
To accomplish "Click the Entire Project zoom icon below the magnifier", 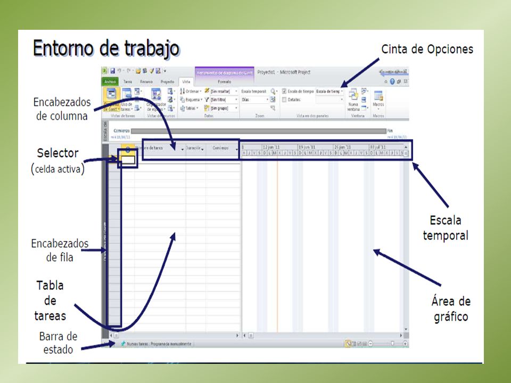I will click(x=273, y=99).
